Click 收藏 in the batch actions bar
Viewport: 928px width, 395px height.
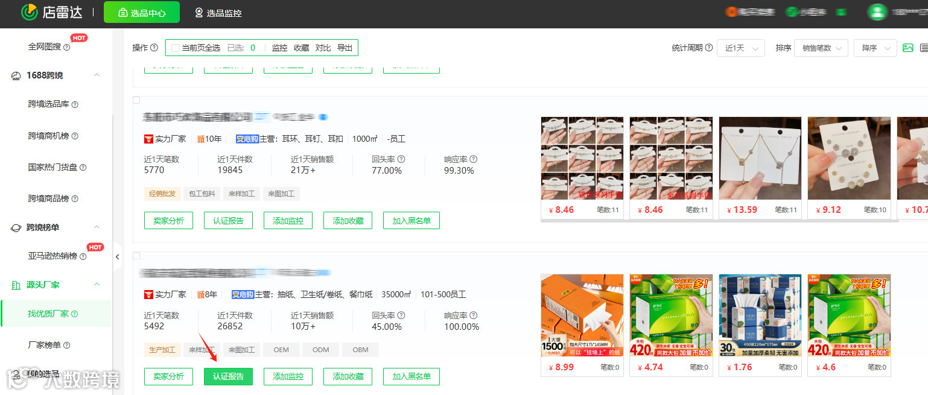click(x=301, y=48)
